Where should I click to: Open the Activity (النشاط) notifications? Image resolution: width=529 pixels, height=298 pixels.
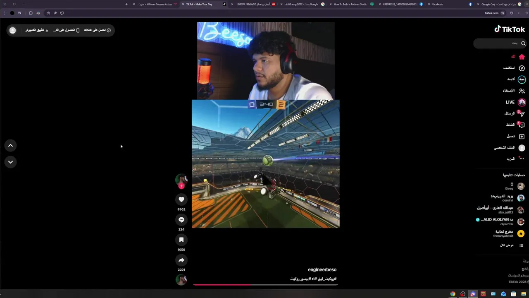pos(515,125)
